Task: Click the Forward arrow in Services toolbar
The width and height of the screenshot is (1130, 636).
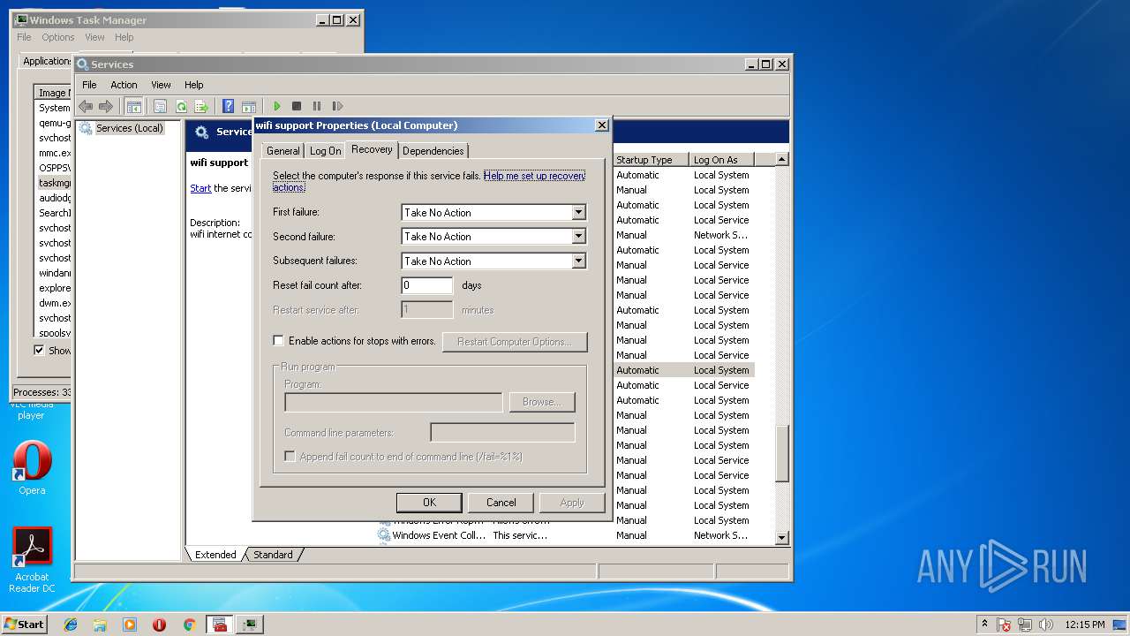Action: pyautogui.click(x=106, y=106)
